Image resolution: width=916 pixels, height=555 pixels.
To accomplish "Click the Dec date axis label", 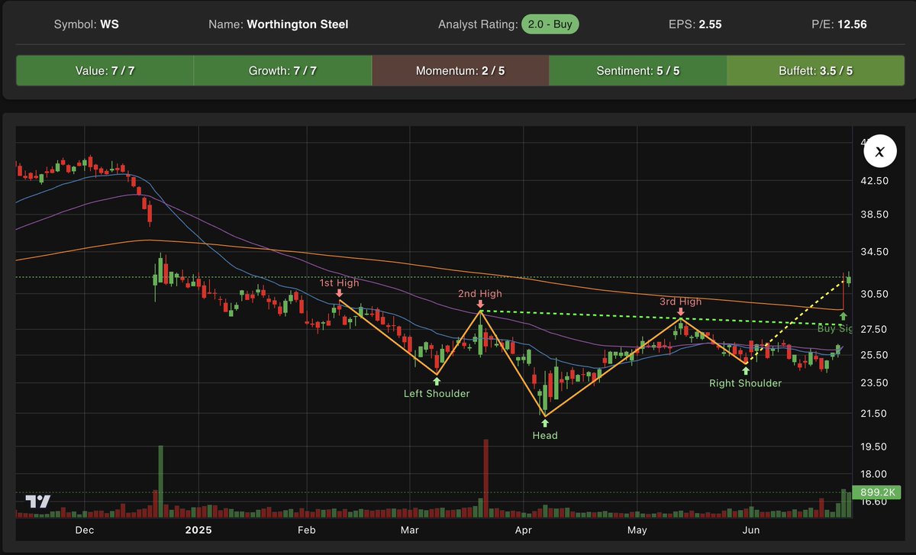I will pos(84,530).
